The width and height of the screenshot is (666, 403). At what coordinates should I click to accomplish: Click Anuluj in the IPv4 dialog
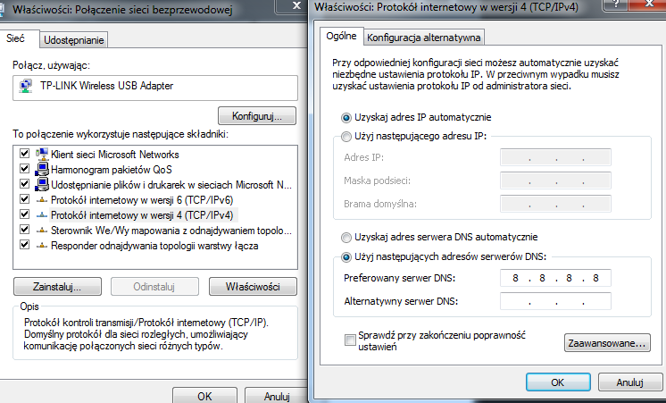(630, 382)
